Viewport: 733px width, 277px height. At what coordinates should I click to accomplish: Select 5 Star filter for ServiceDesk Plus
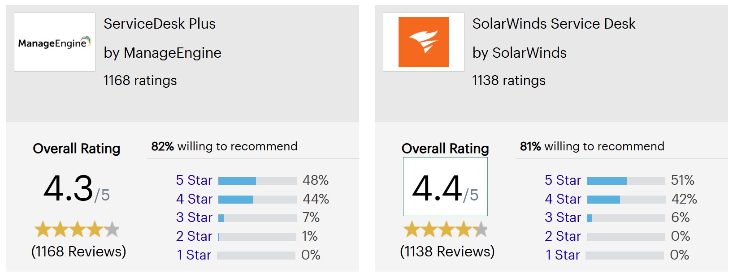194,180
